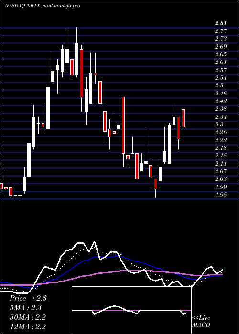This screenshot has height=334, width=239.
Task: Click the 2.07 price axis label
Action: [x=221, y=171]
